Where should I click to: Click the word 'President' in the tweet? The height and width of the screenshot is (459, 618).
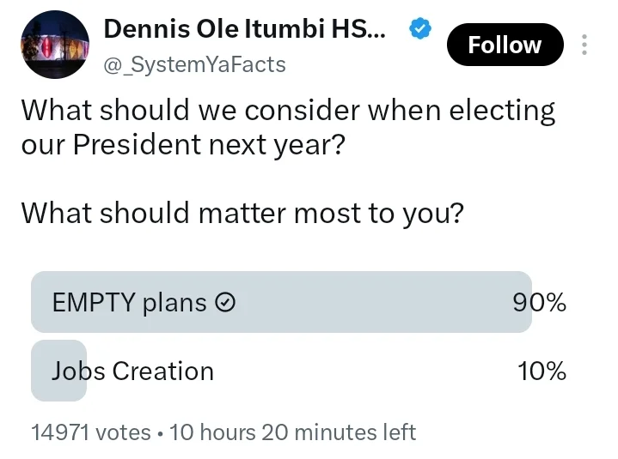point(138,144)
